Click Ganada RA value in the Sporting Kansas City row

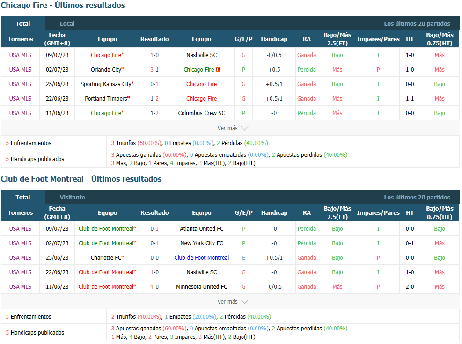307,84
